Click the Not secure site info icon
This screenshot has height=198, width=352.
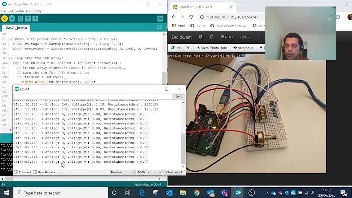(202, 17)
